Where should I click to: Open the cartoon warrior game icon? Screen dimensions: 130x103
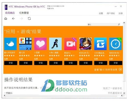tap(85, 44)
